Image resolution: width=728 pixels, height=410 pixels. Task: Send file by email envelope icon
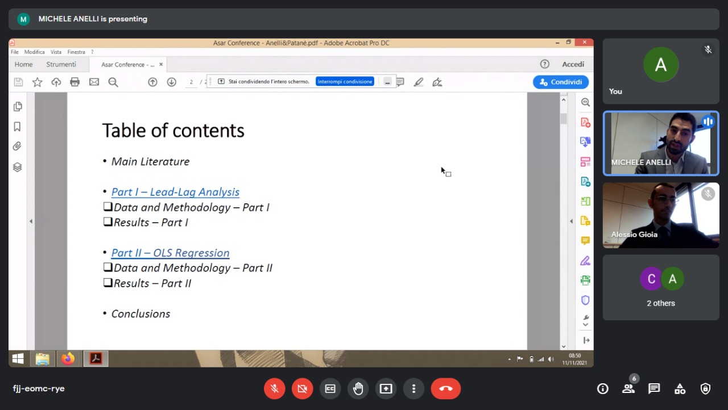(94, 82)
